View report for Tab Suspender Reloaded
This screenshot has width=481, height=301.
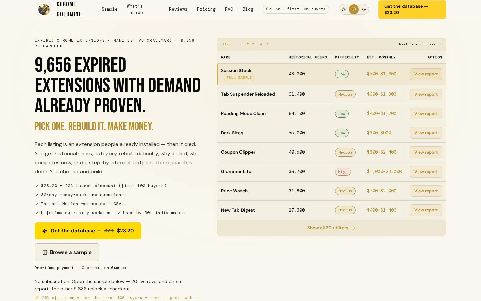point(426,94)
